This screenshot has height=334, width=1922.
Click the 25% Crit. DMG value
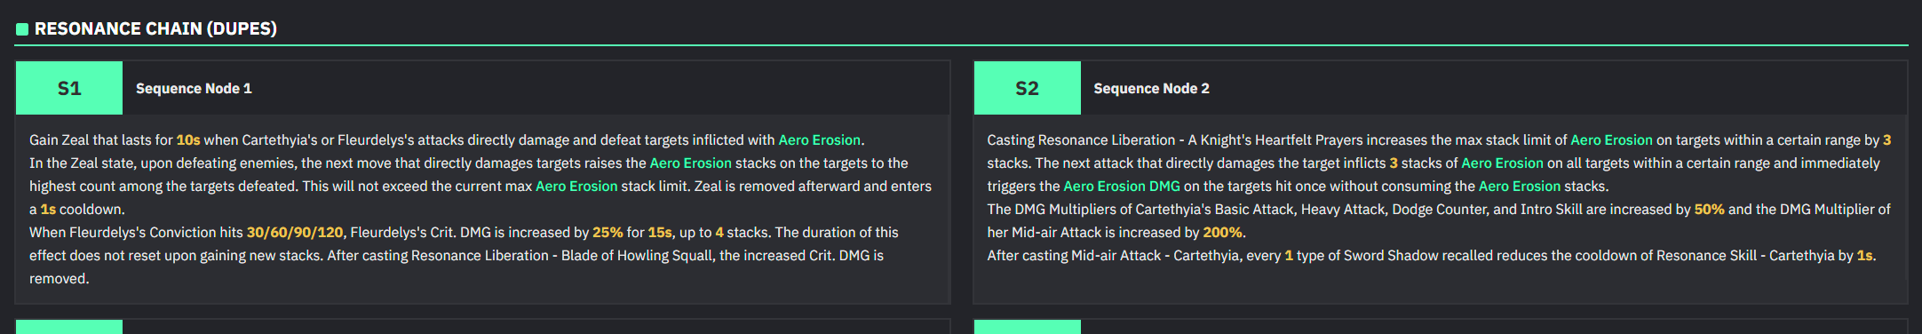click(x=608, y=232)
